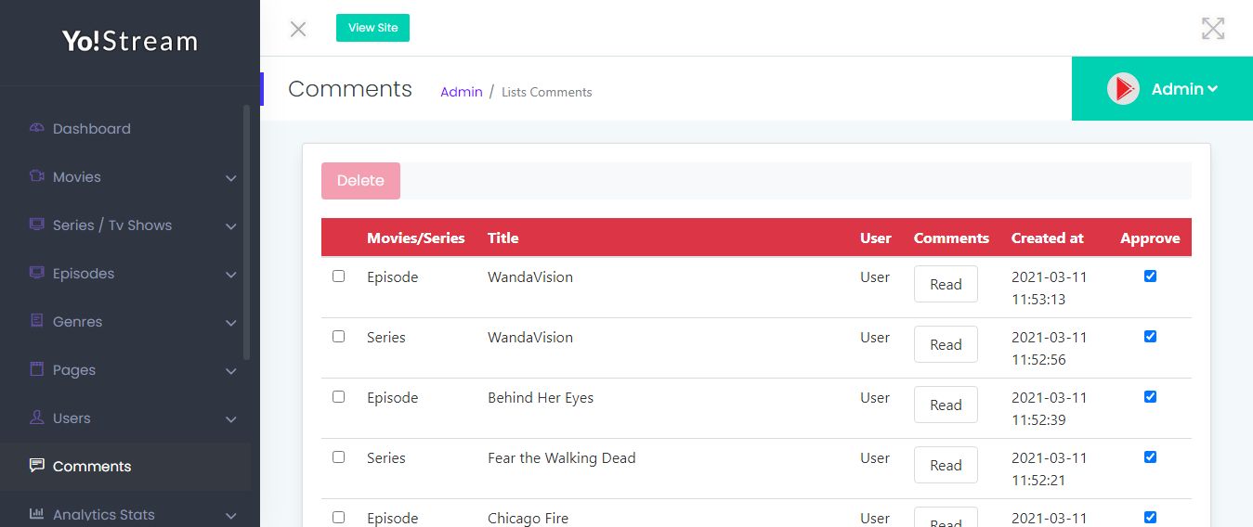Select the checkbox for the Fear the Walking Dead row
The image size is (1253, 527).
coord(338,457)
